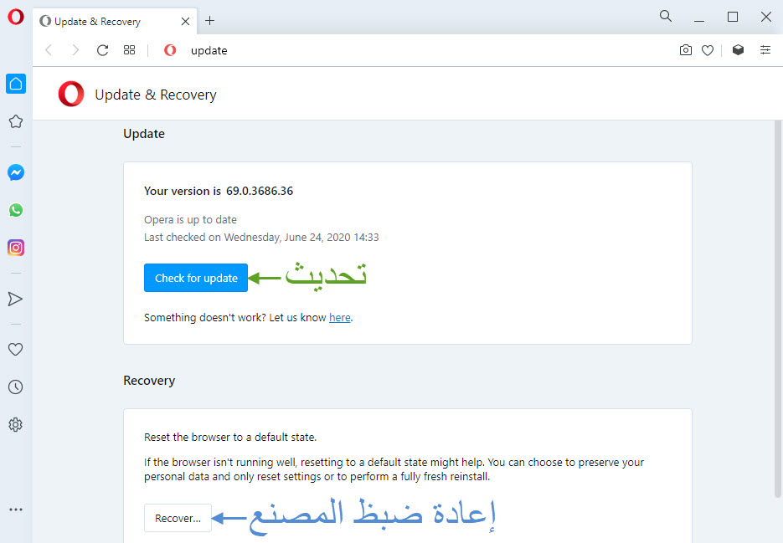Search in open tabs with the magnifier
Image resolution: width=783 pixels, height=543 pixels.
click(x=666, y=16)
